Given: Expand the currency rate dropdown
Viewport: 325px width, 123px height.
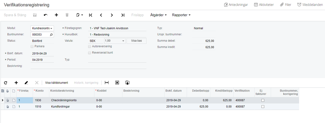Looking at the screenshot, I should tap(115, 41).
